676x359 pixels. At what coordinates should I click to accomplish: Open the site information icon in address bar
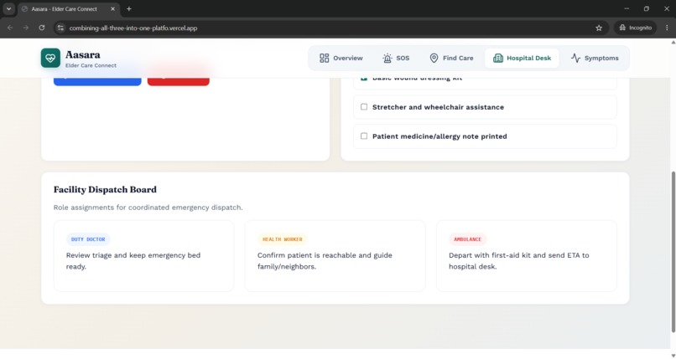(60, 28)
